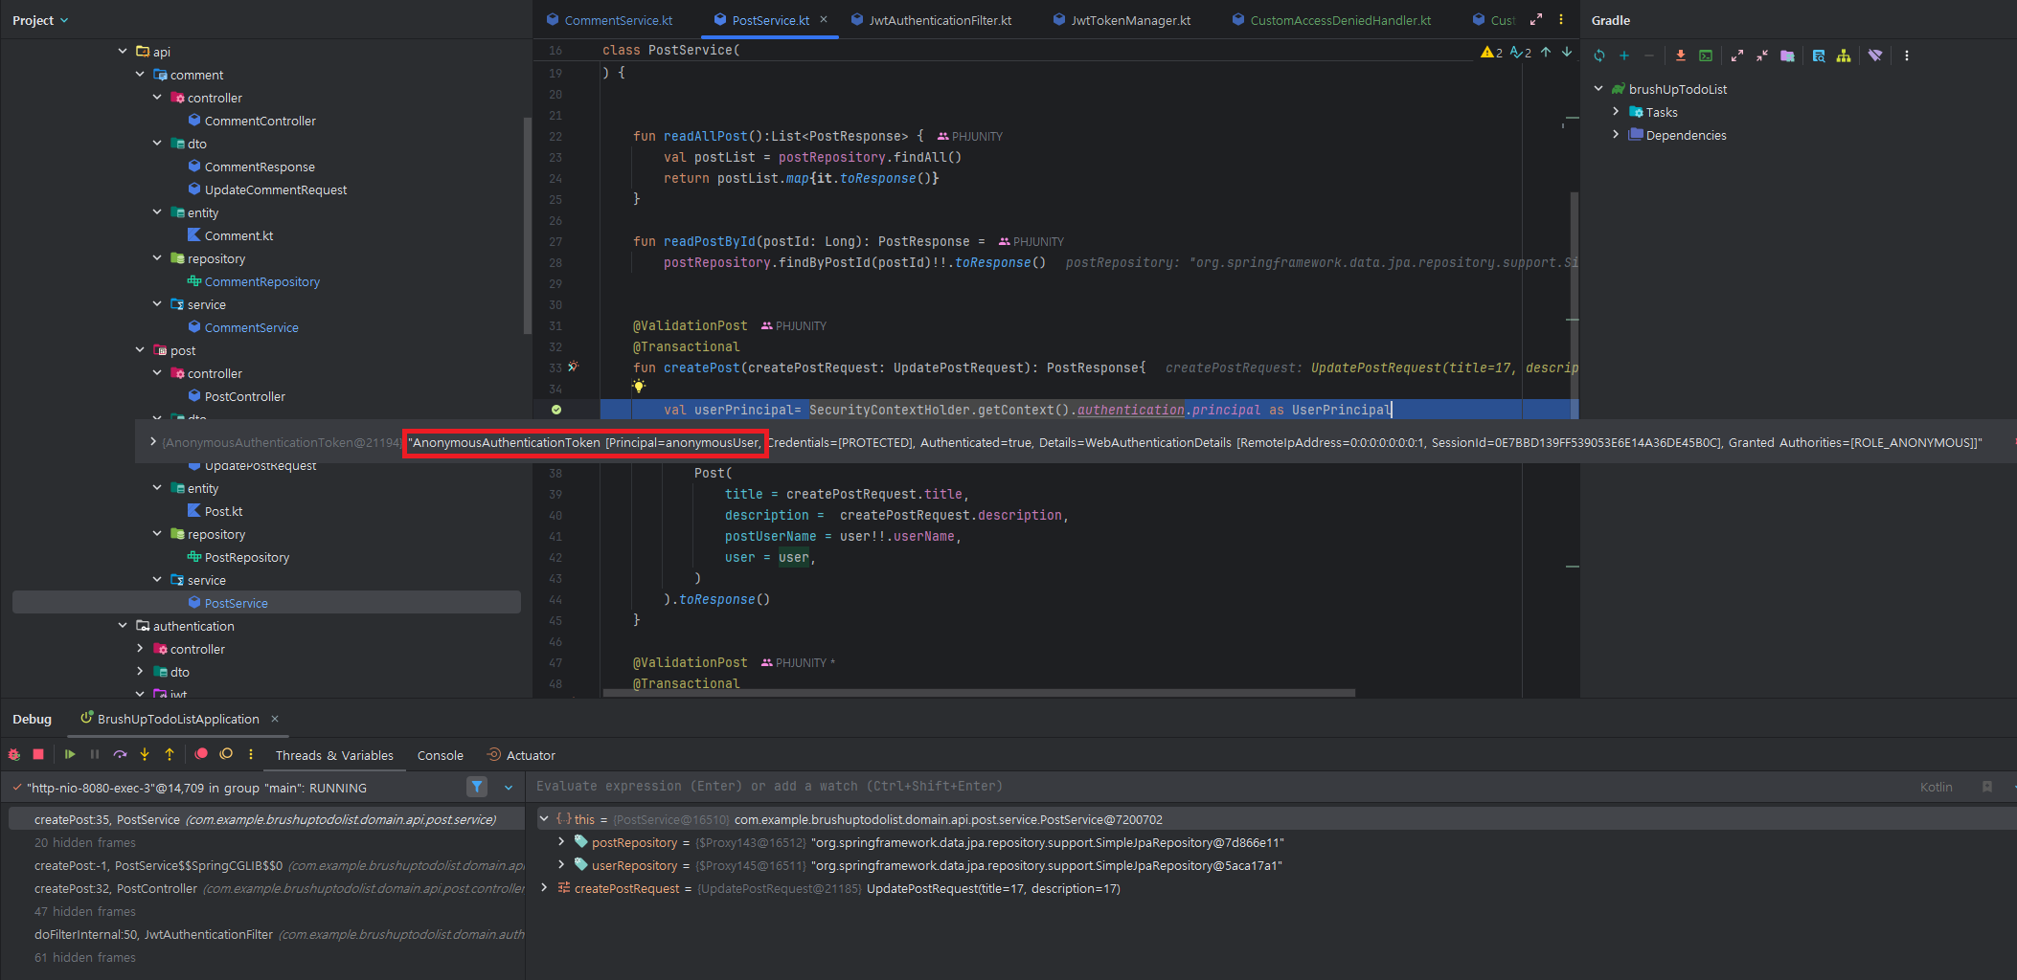Open CommentController in project tree

(260, 121)
